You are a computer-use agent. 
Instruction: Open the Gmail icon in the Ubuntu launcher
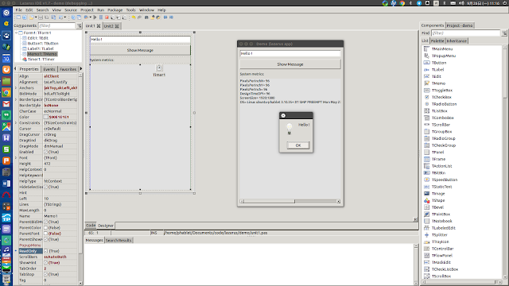coord(6,104)
